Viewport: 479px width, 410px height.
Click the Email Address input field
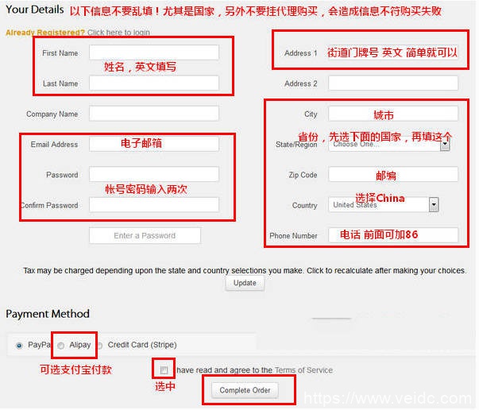[x=154, y=144]
